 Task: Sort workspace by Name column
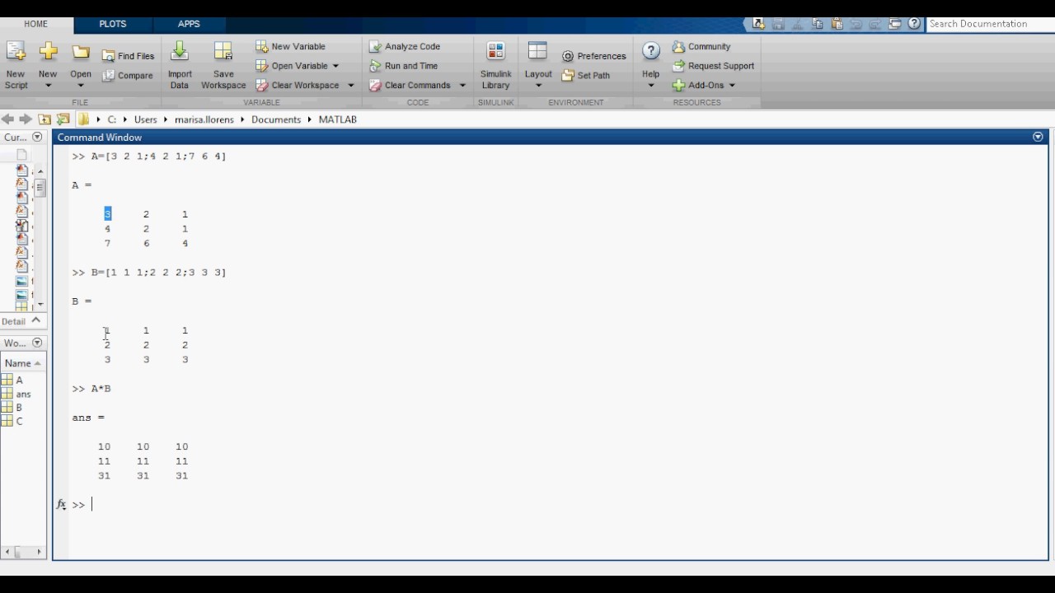pos(23,363)
